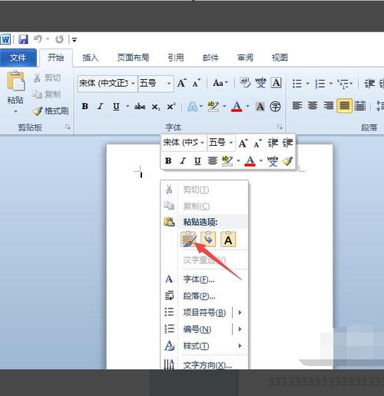Click the Format Painter in ribbon
Image resolution: width=384 pixels, height=396 pixels.
pyautogui.click(x=51, y=111)
